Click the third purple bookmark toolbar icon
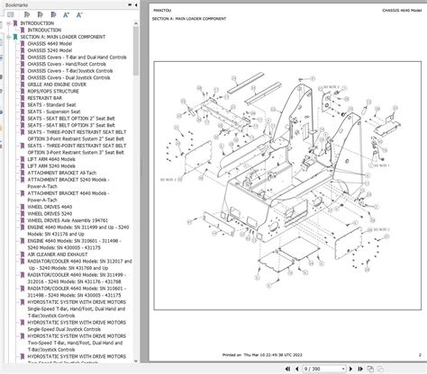The height and width of the screenshot is (374, 427). pos(53,14)
